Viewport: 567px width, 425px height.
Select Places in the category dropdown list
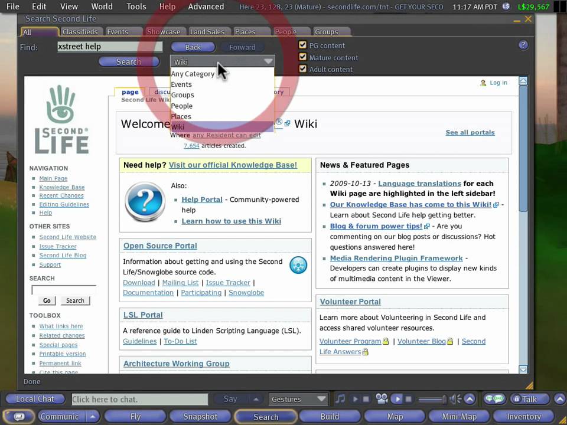[x=223, y=116]
